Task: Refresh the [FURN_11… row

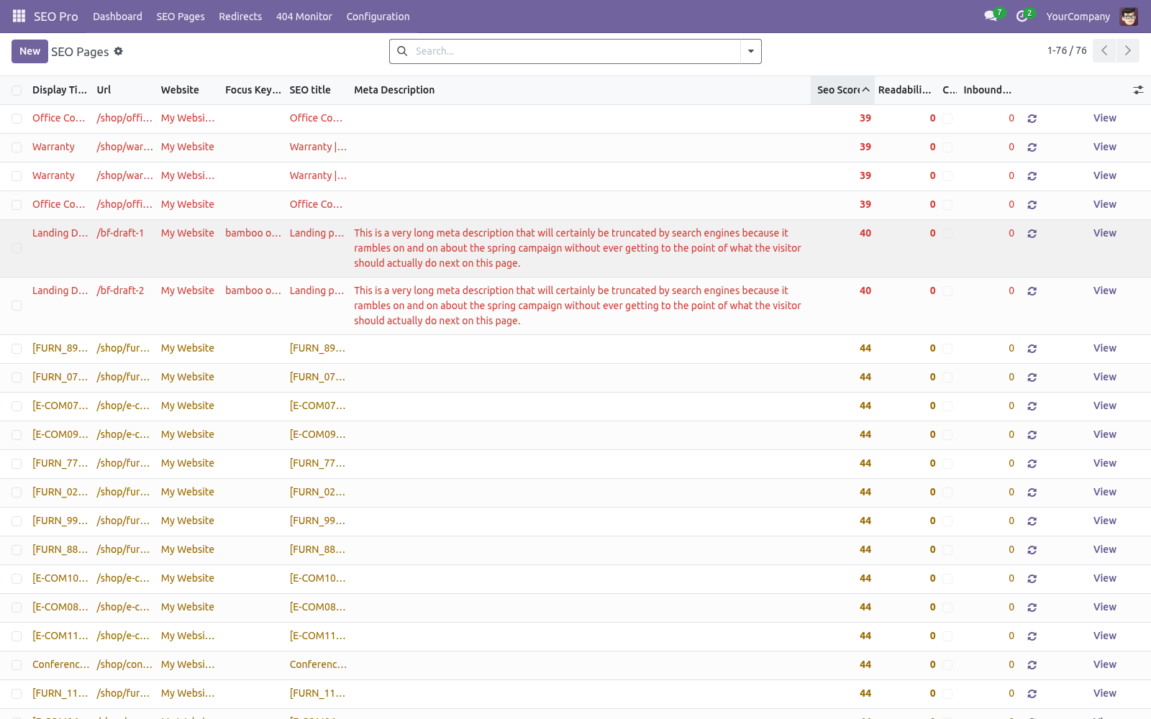Action: [1032, 694]
